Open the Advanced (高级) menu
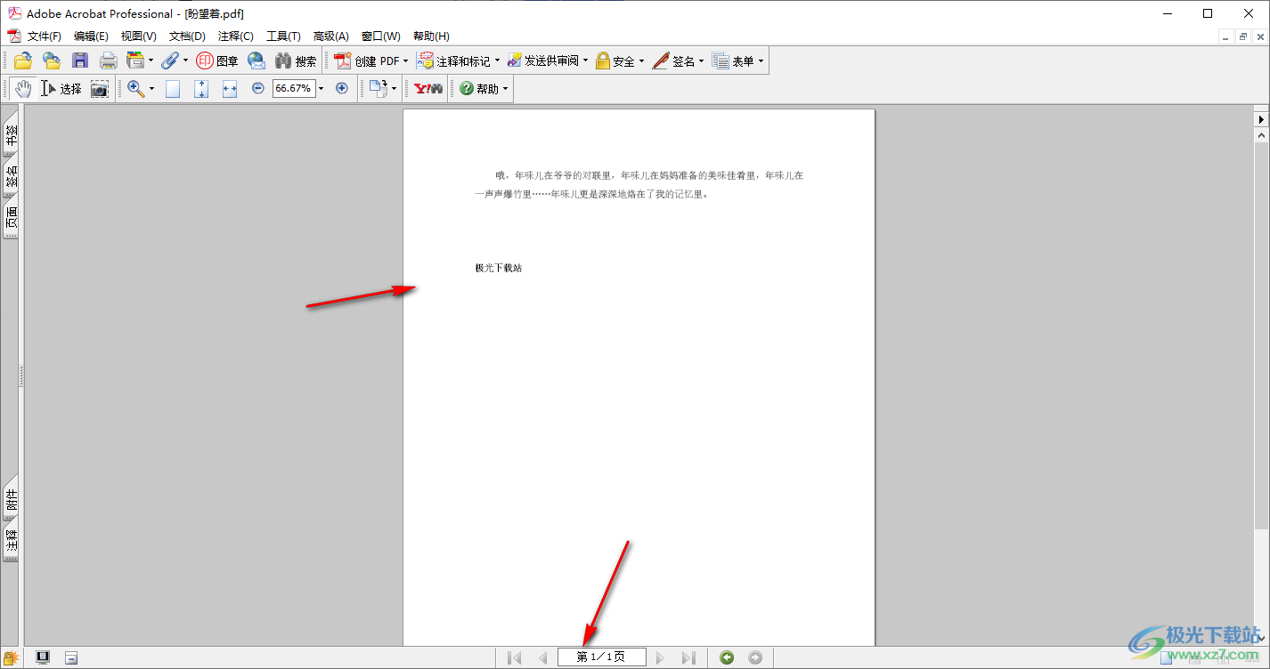This screenshot has width=1270, height=669. click(330, 36)
